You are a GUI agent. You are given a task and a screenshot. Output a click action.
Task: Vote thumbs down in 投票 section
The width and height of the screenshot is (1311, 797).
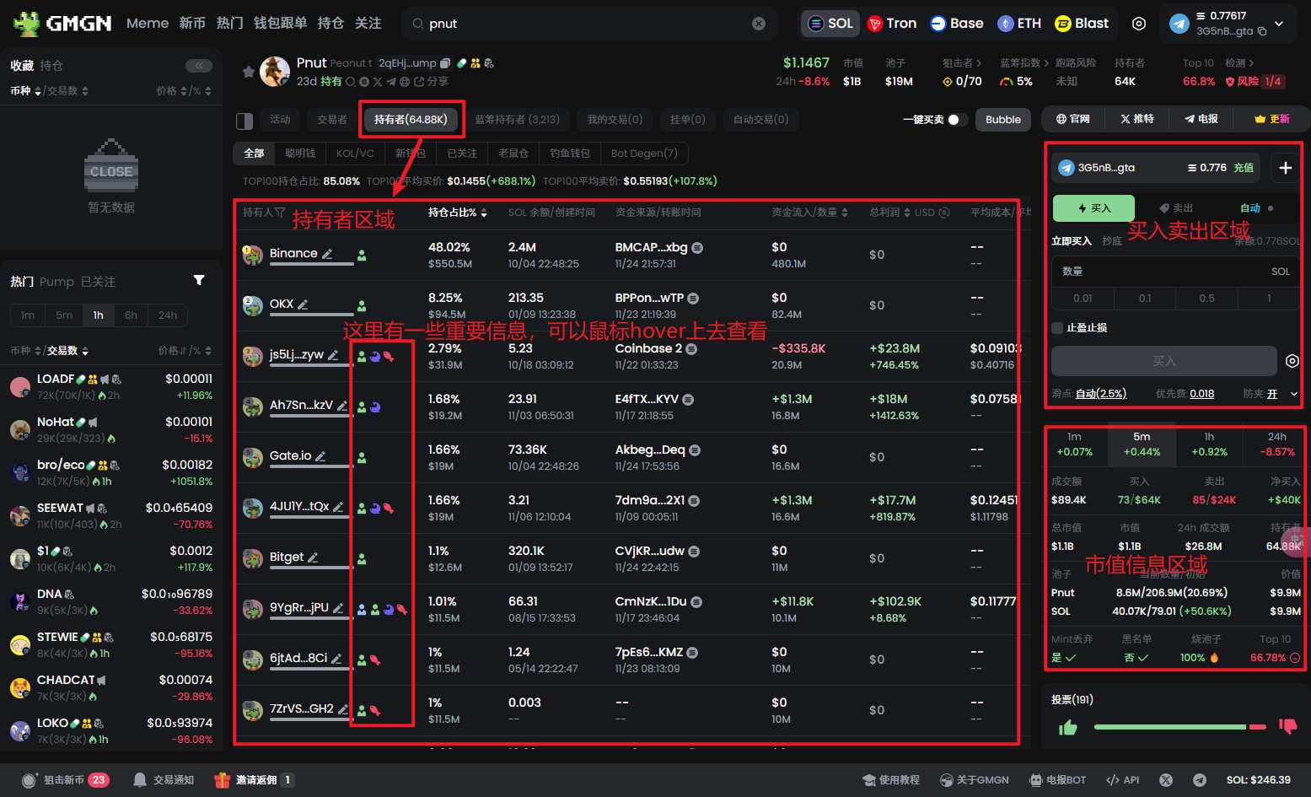[x=1287, y=726]
